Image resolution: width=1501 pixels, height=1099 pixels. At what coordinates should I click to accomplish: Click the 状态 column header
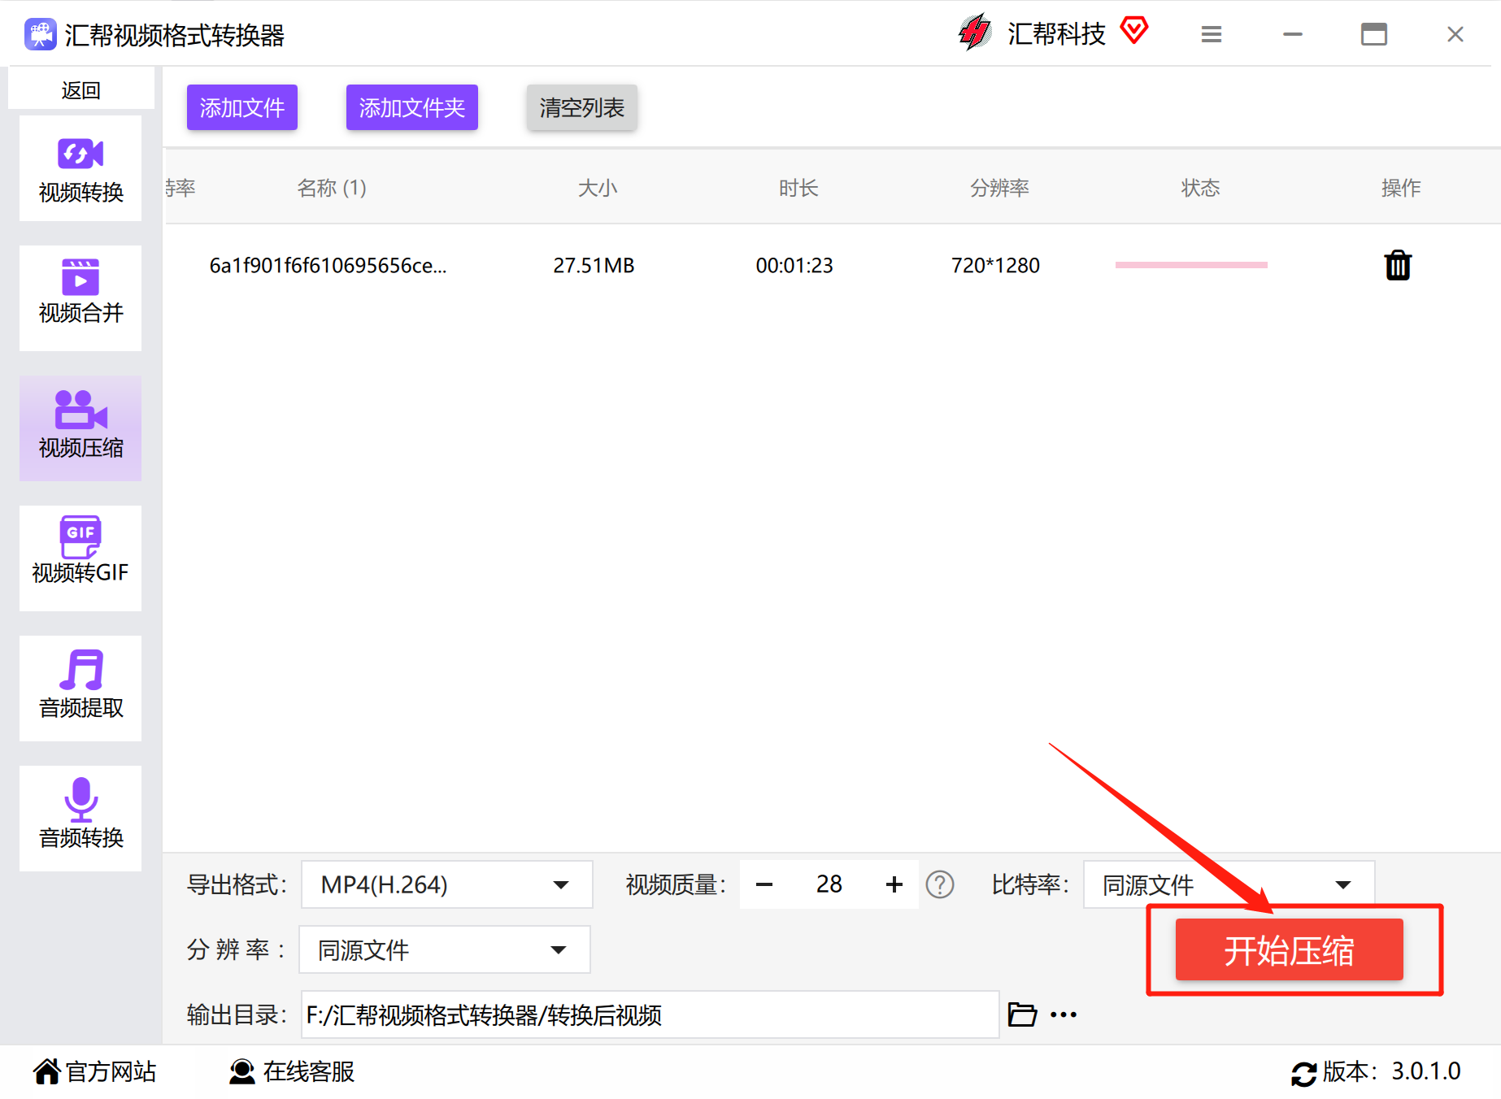pyautogui.click(x=1200, y=189)
